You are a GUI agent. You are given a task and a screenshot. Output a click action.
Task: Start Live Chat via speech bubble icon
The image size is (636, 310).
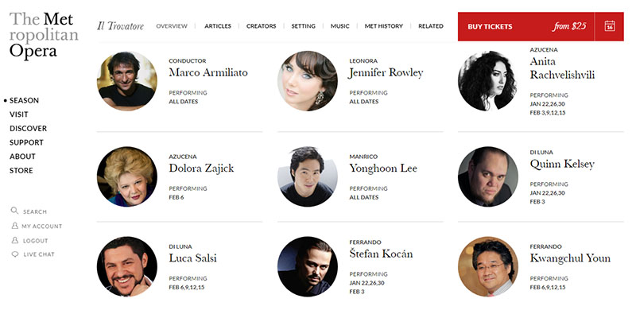click(15, 254)
